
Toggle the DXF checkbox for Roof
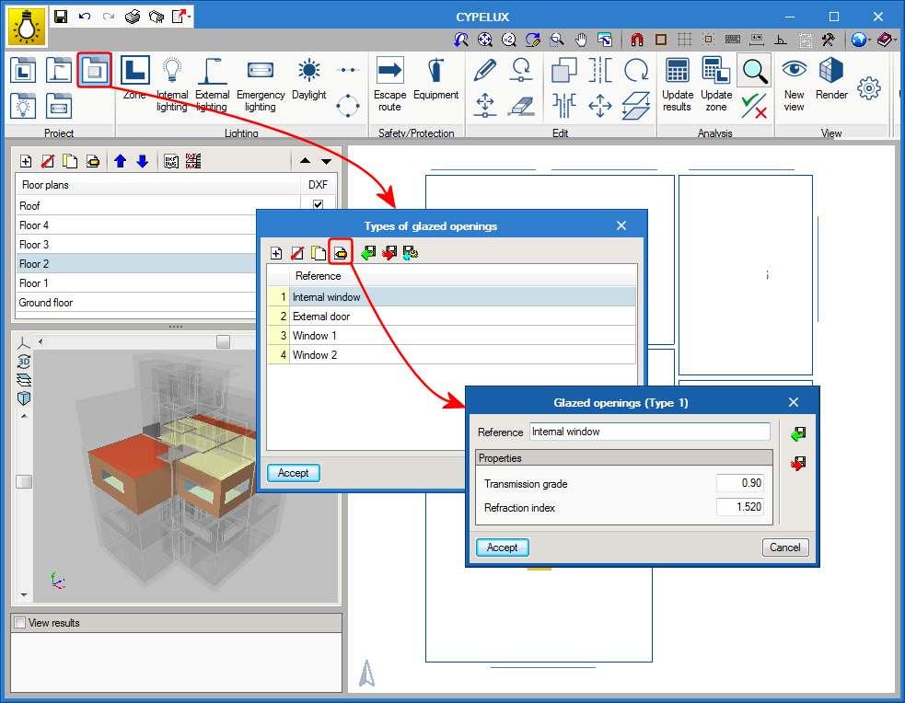pos(318,206)
